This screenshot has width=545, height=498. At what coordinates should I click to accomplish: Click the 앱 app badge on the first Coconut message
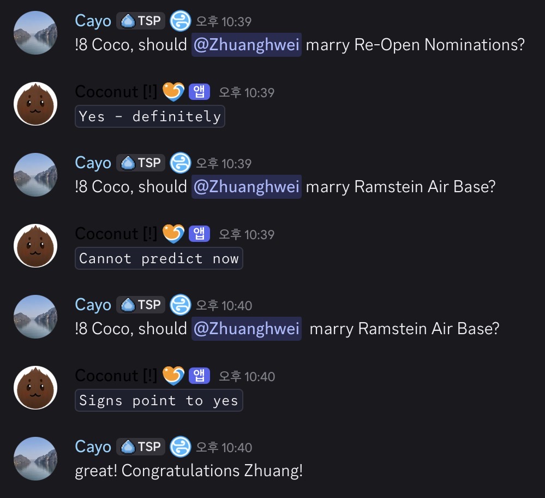pyautogui.click(x=199, y=92)
